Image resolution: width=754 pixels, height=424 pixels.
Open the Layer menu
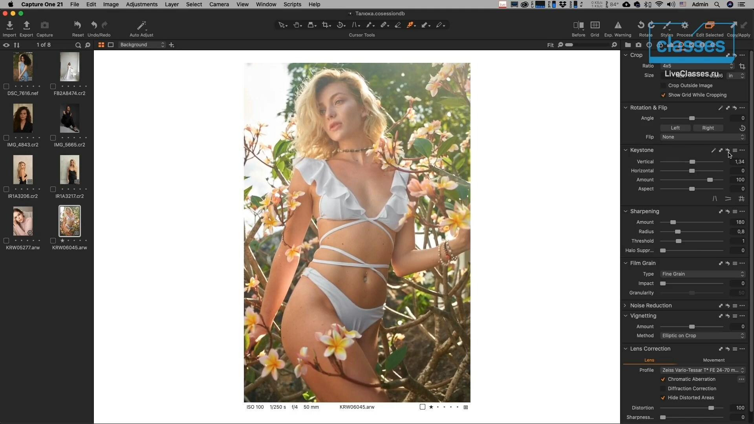tap(172, 4)
